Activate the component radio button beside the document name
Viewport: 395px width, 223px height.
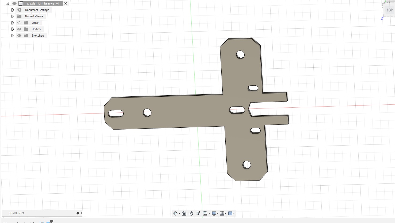[x=65, y=3]
